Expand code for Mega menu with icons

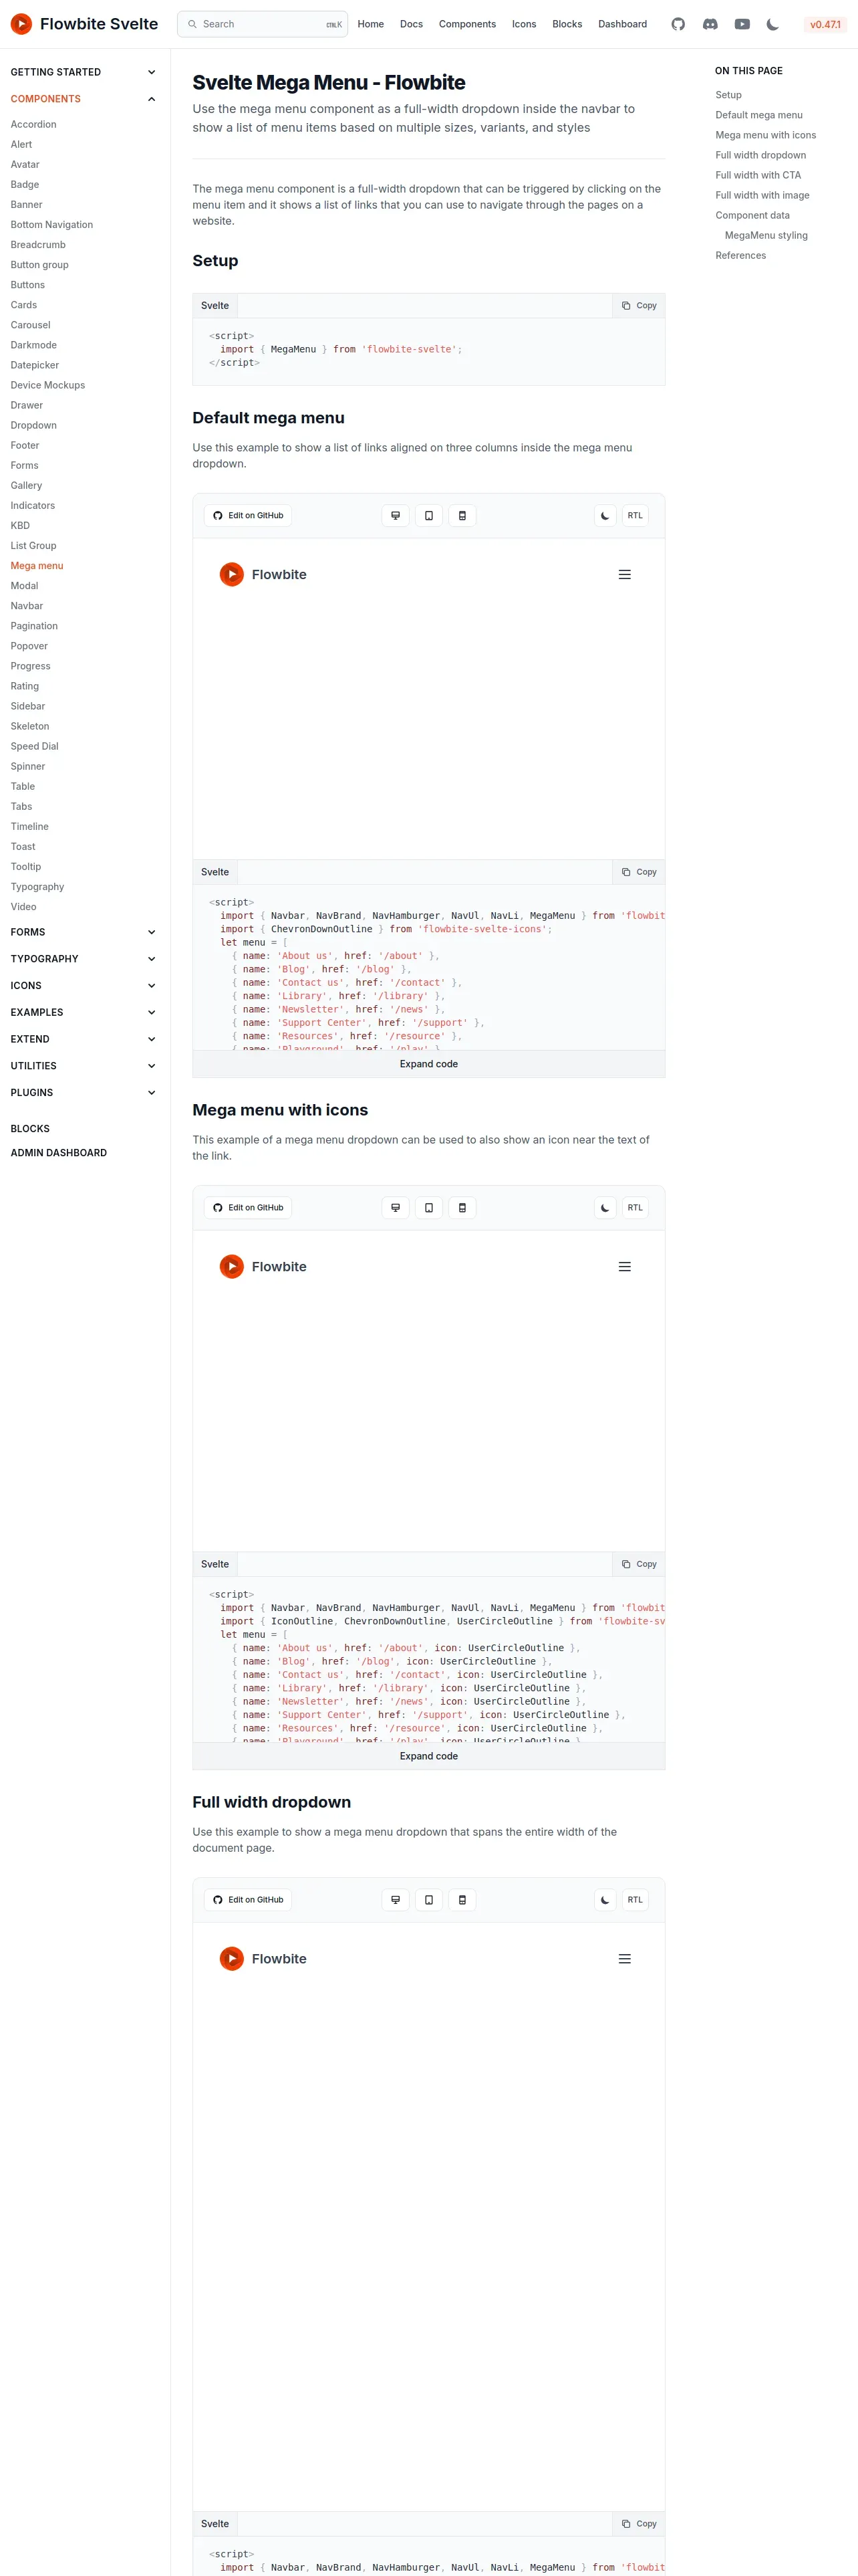tap(428, 1756)
